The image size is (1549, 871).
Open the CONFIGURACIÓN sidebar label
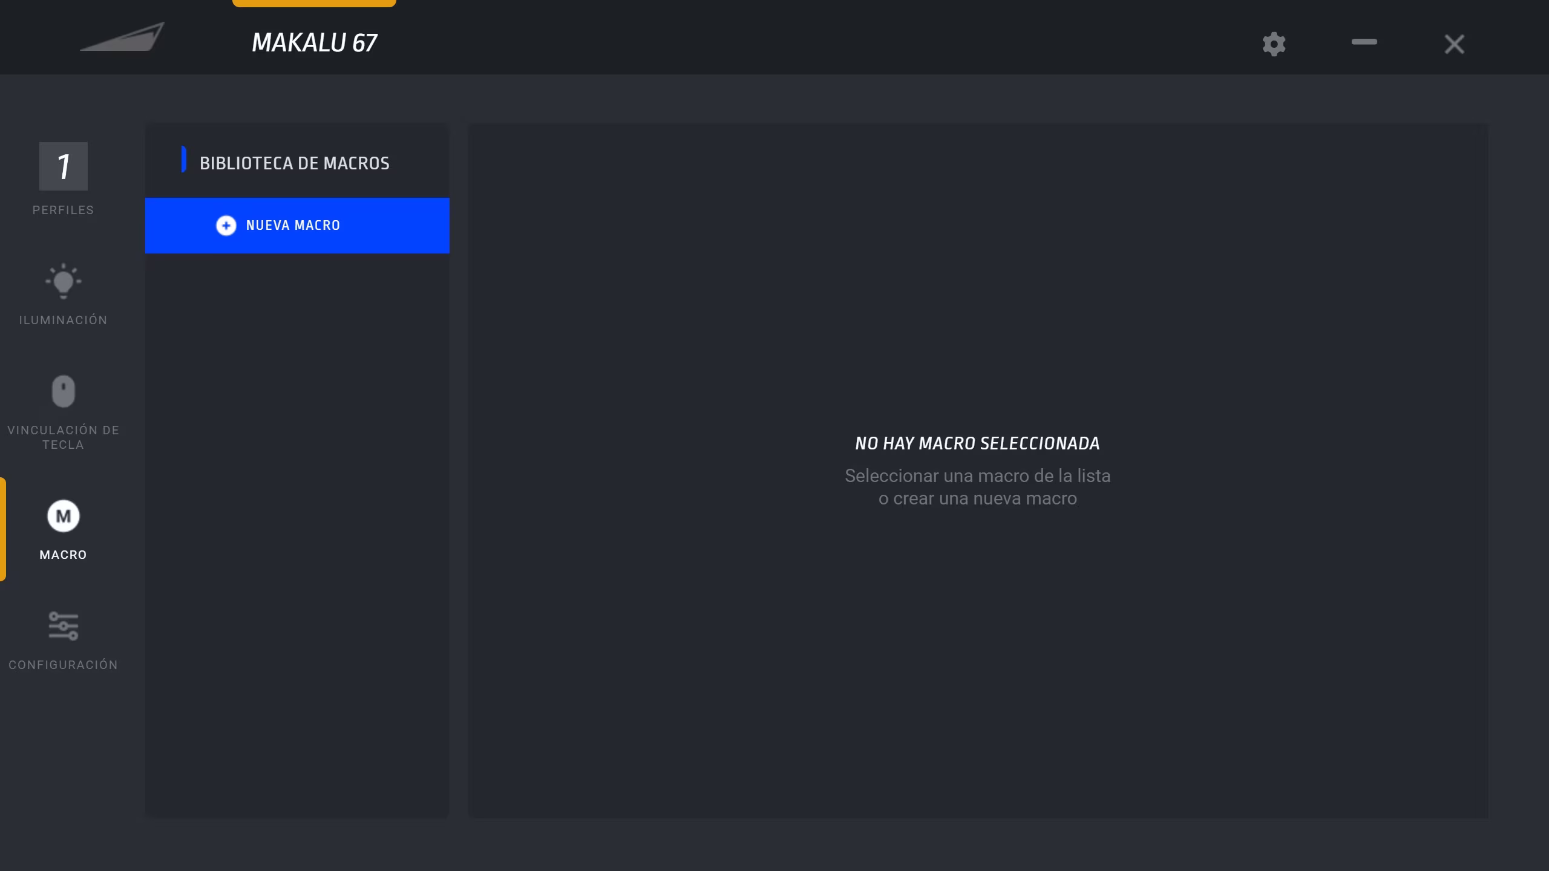(x=64, y=665)
